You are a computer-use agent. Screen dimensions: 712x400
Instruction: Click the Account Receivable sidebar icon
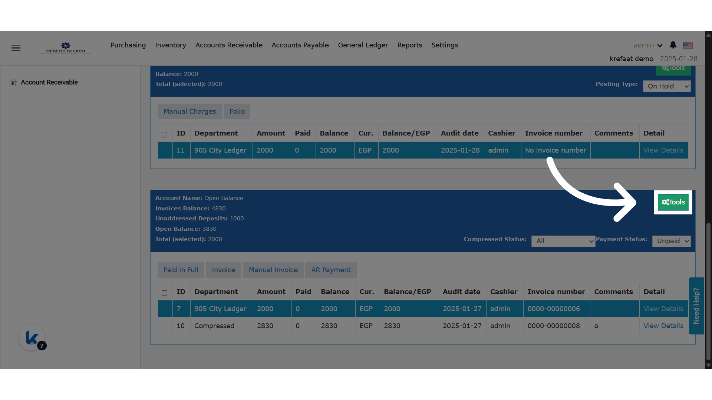click(13, 83)
